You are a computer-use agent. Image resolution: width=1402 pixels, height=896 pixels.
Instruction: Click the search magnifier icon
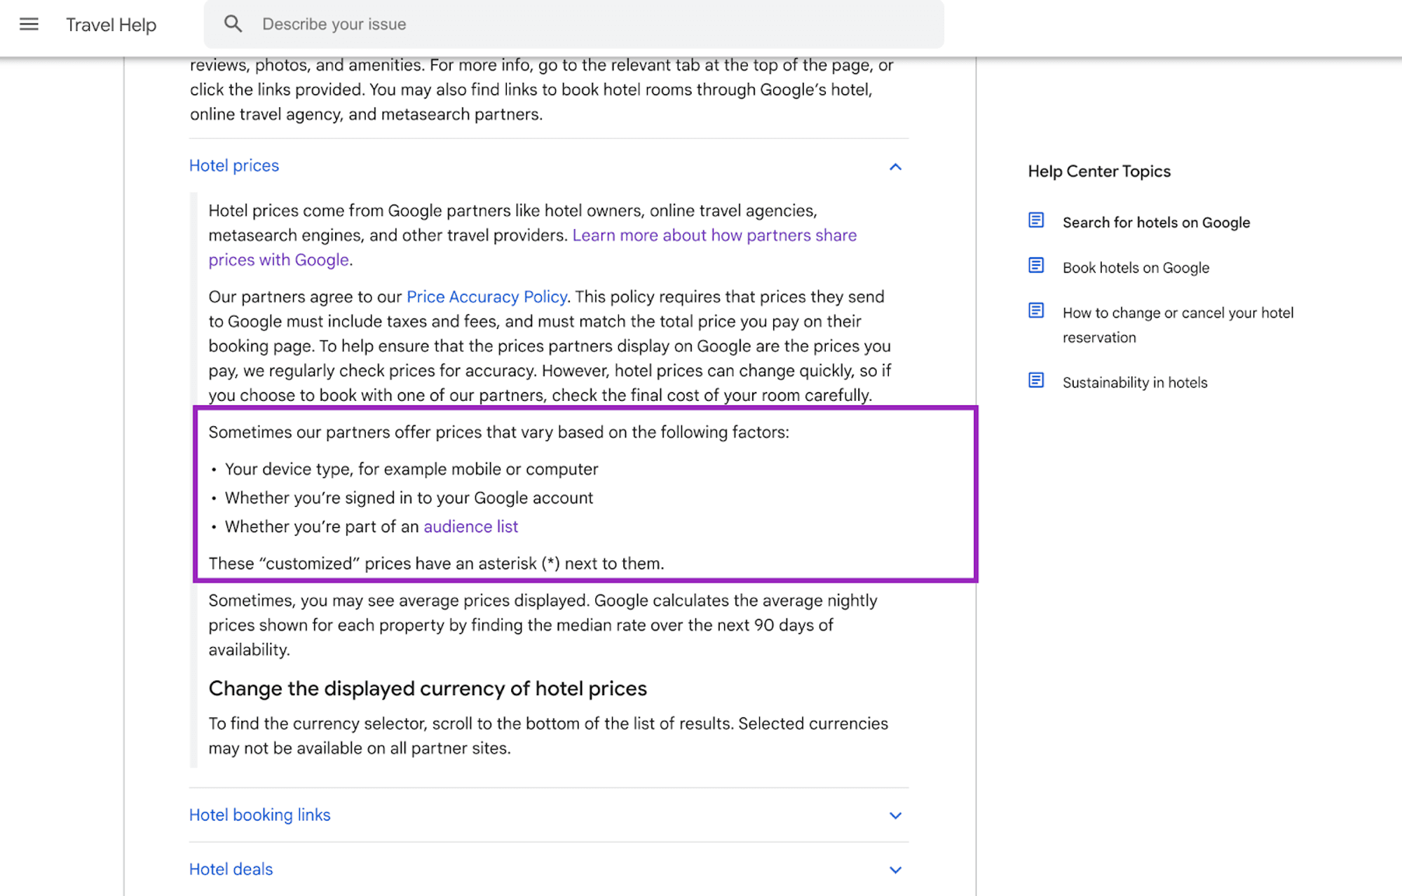(x=233, y=25)
